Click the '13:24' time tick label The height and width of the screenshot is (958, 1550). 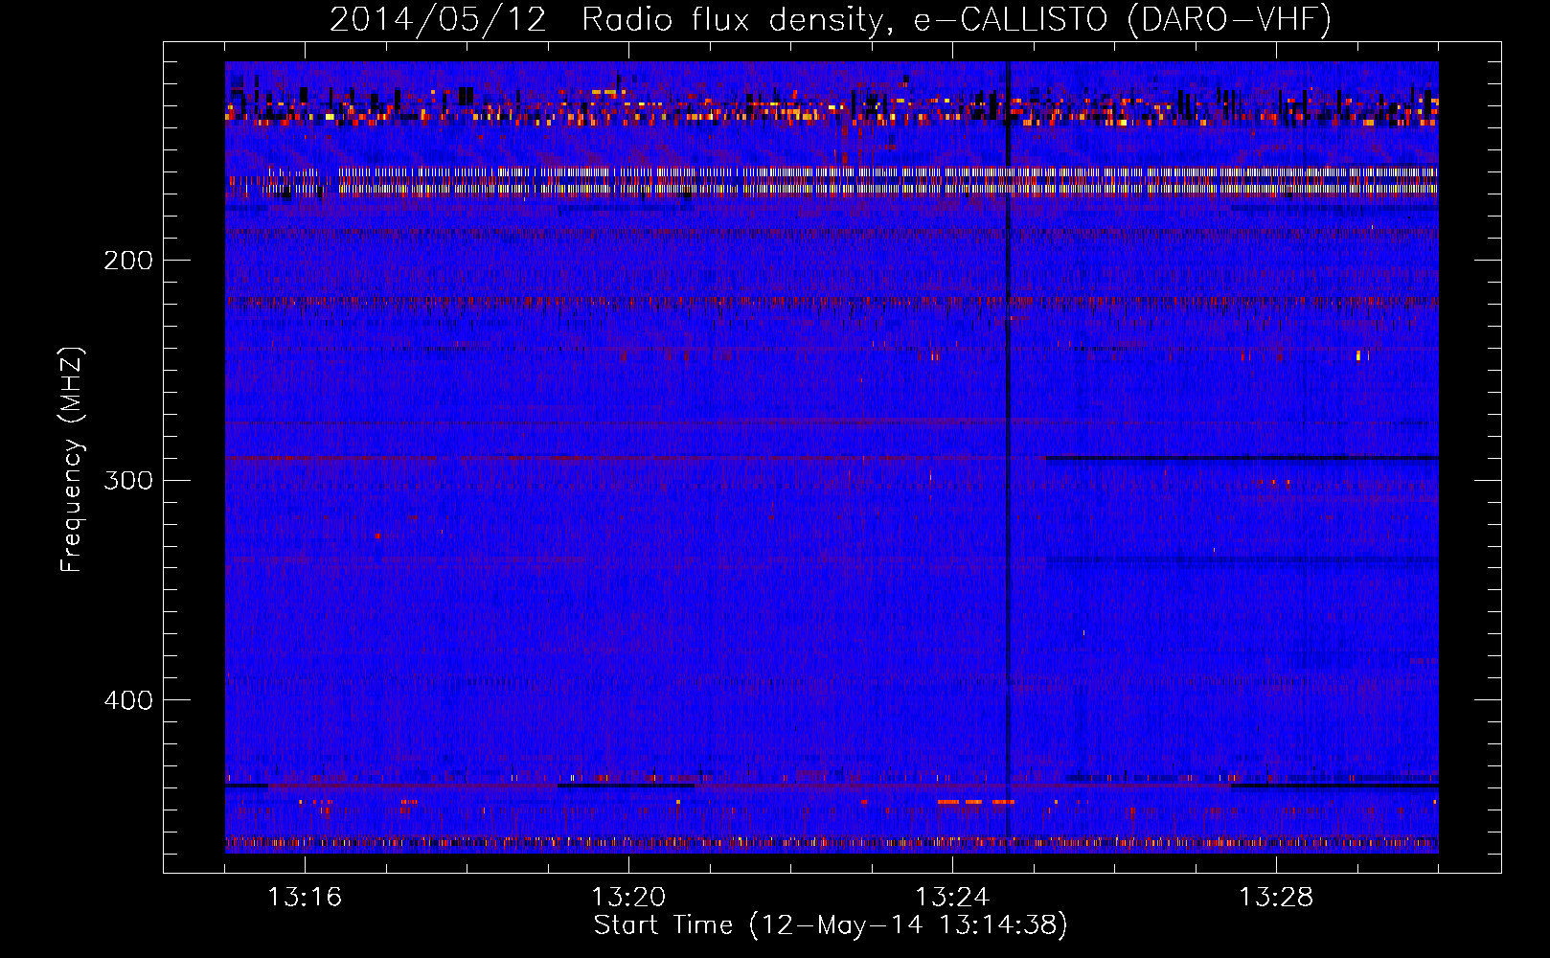pyautogui.click(x=952, y=898)
